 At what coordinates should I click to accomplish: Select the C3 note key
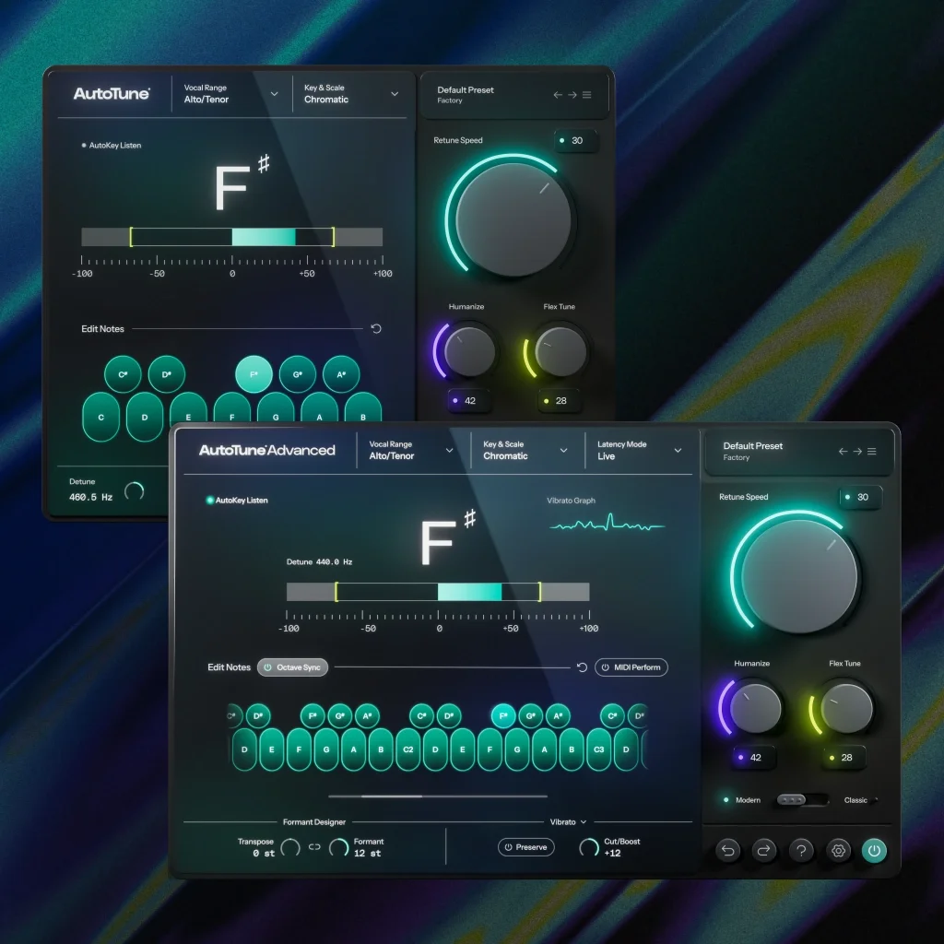tap(599, 749)
